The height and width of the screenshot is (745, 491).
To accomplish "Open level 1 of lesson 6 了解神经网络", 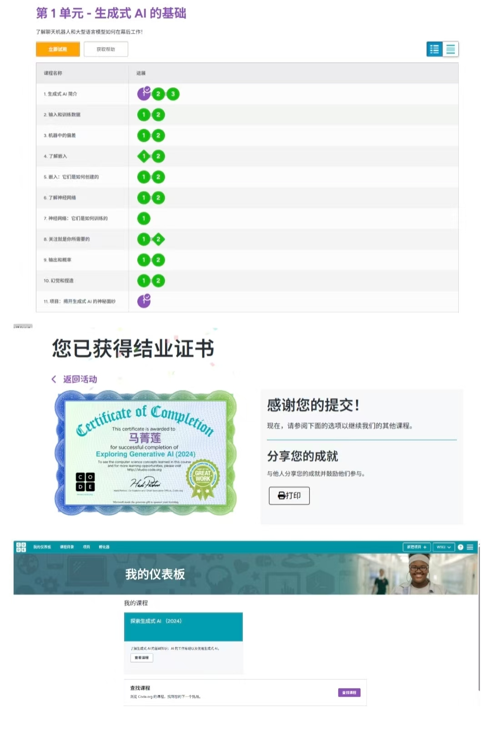I will [x=144, y=198].
